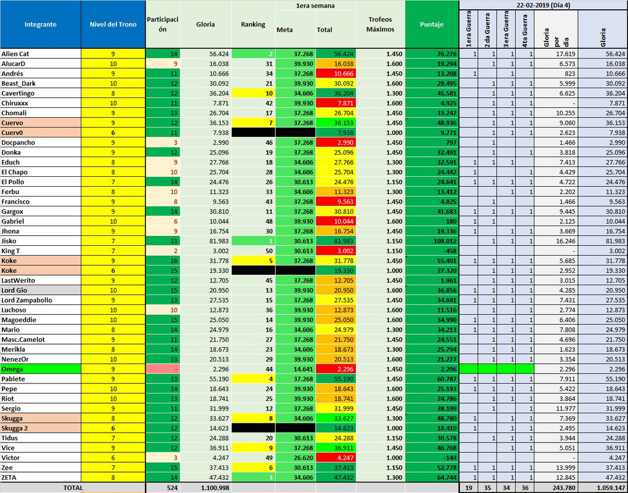Screen dimensions: 628x493
Task: Select the Skugga 2 name cell
Action: [41, 428]
